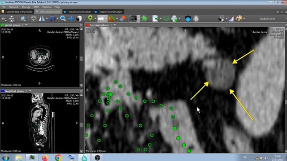Select the eraser tool
The image size is (287, 161).
[122, 19]
